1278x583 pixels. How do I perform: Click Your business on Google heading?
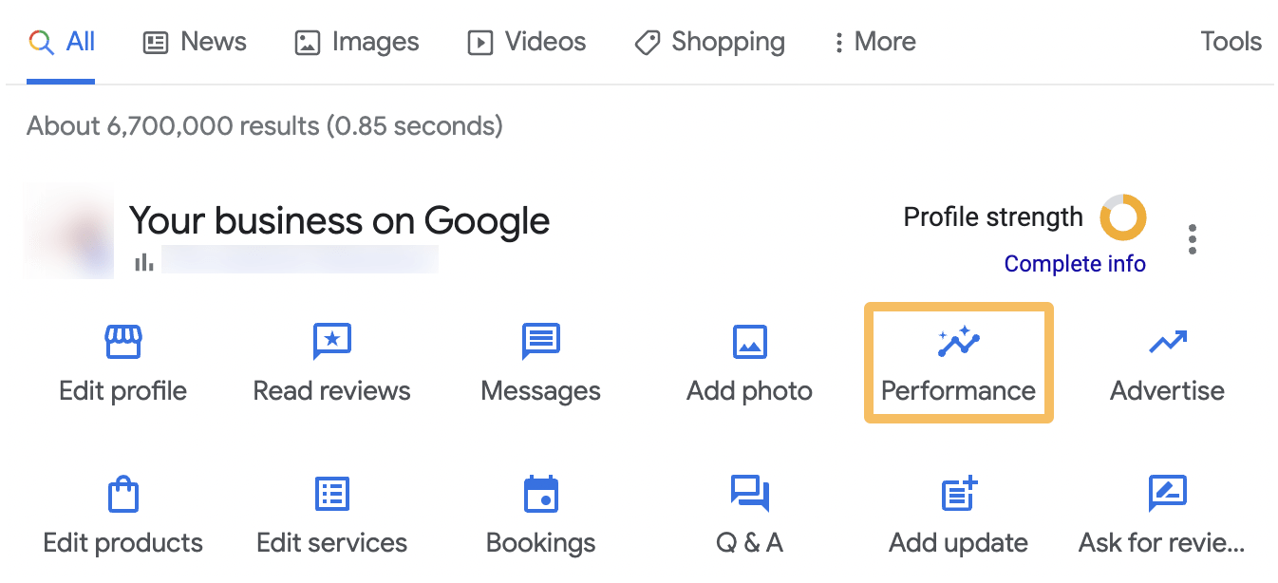click(x=340, y=220)
